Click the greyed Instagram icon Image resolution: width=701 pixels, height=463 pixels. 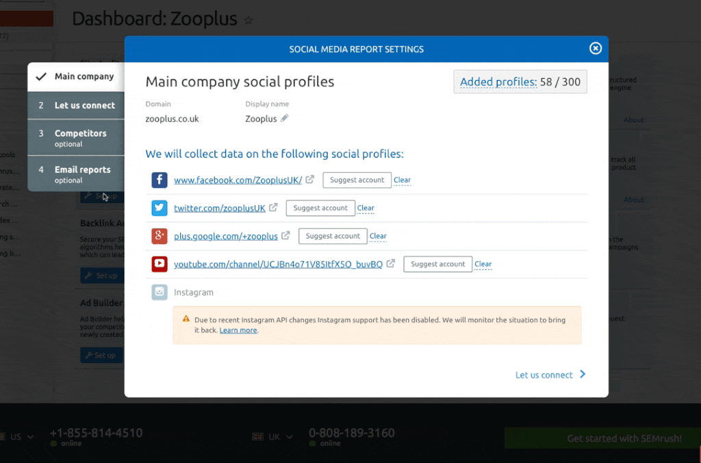point(159,292)
